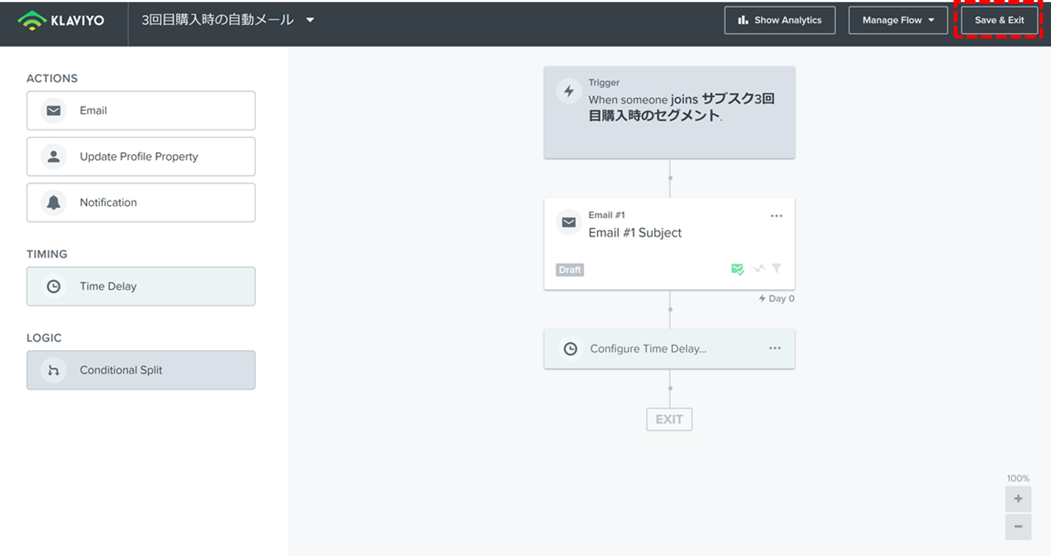Click the Conditional Split branch icon
This screenshot has width=1051, height=556.
[54, 370]
